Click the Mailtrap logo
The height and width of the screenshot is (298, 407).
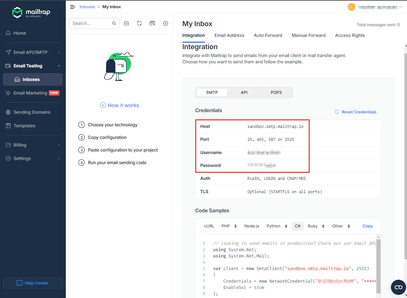[31, 12]
